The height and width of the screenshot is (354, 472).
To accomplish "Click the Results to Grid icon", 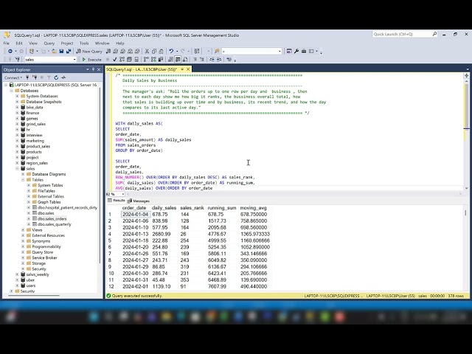I will pos(178,60).
